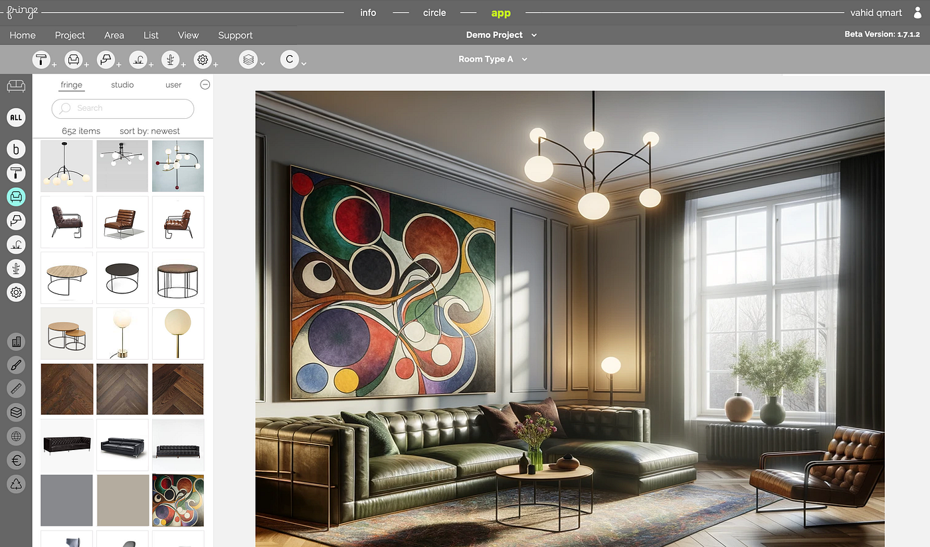Screen dimensions: 930x547
Task: Click the add gear toolbar icon
Action: [x=203, y=60]
